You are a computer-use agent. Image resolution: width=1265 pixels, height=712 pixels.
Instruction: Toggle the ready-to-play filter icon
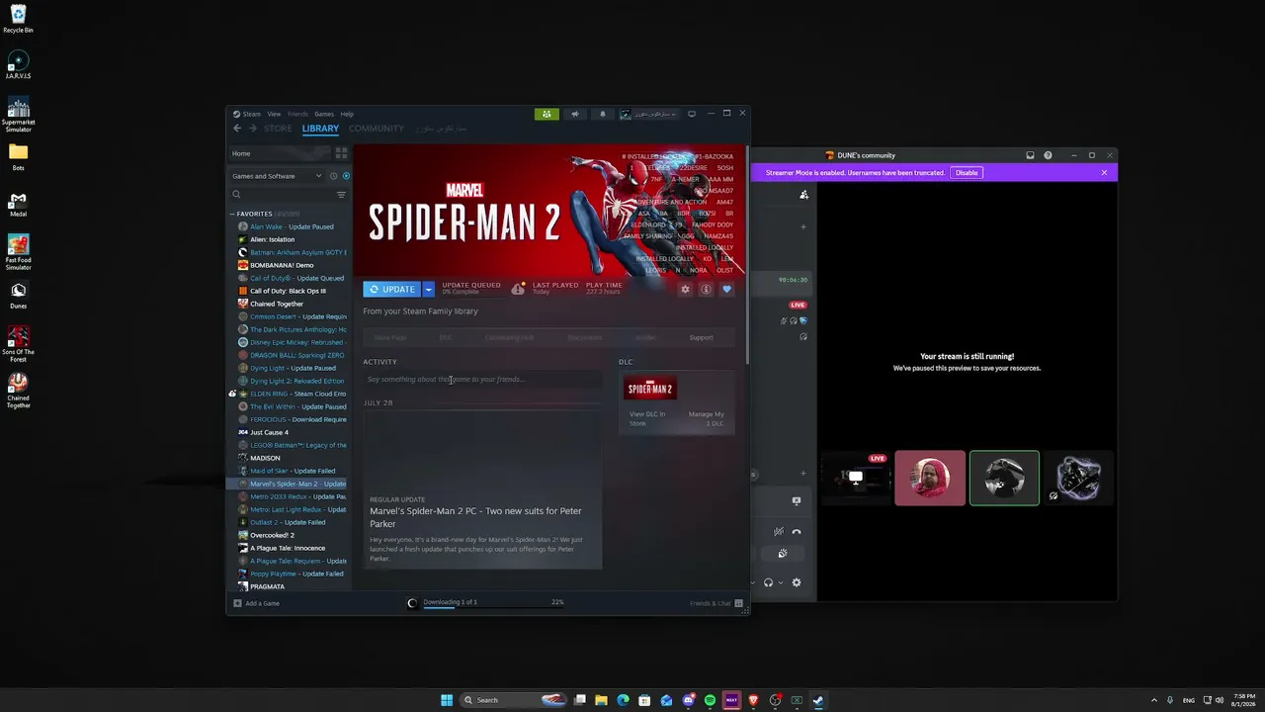(346, 176)
